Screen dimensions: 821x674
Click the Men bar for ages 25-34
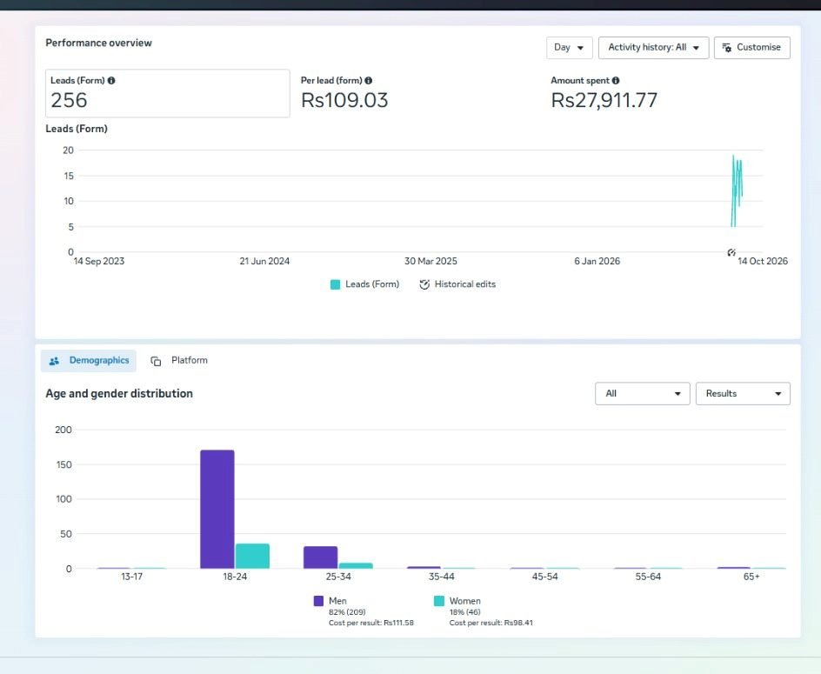point(320,557)
